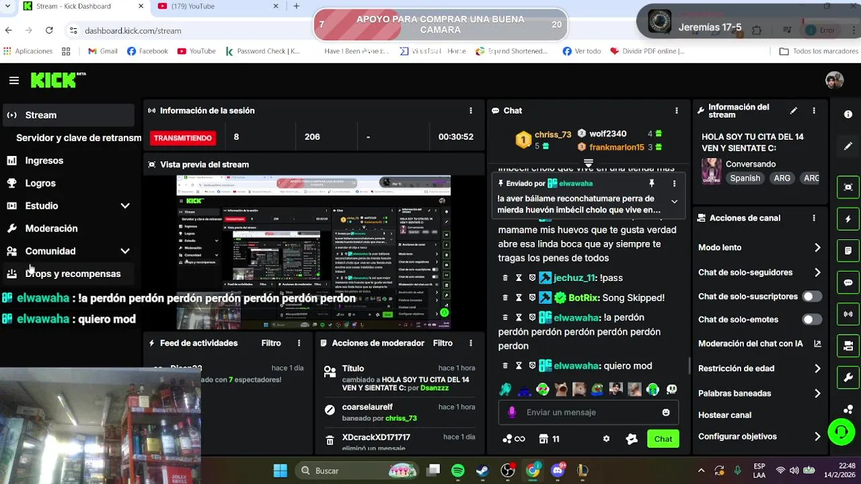The image size is (861, 484).
Task: Collapse the chat leaderboard handle
Action: point(588,163)
